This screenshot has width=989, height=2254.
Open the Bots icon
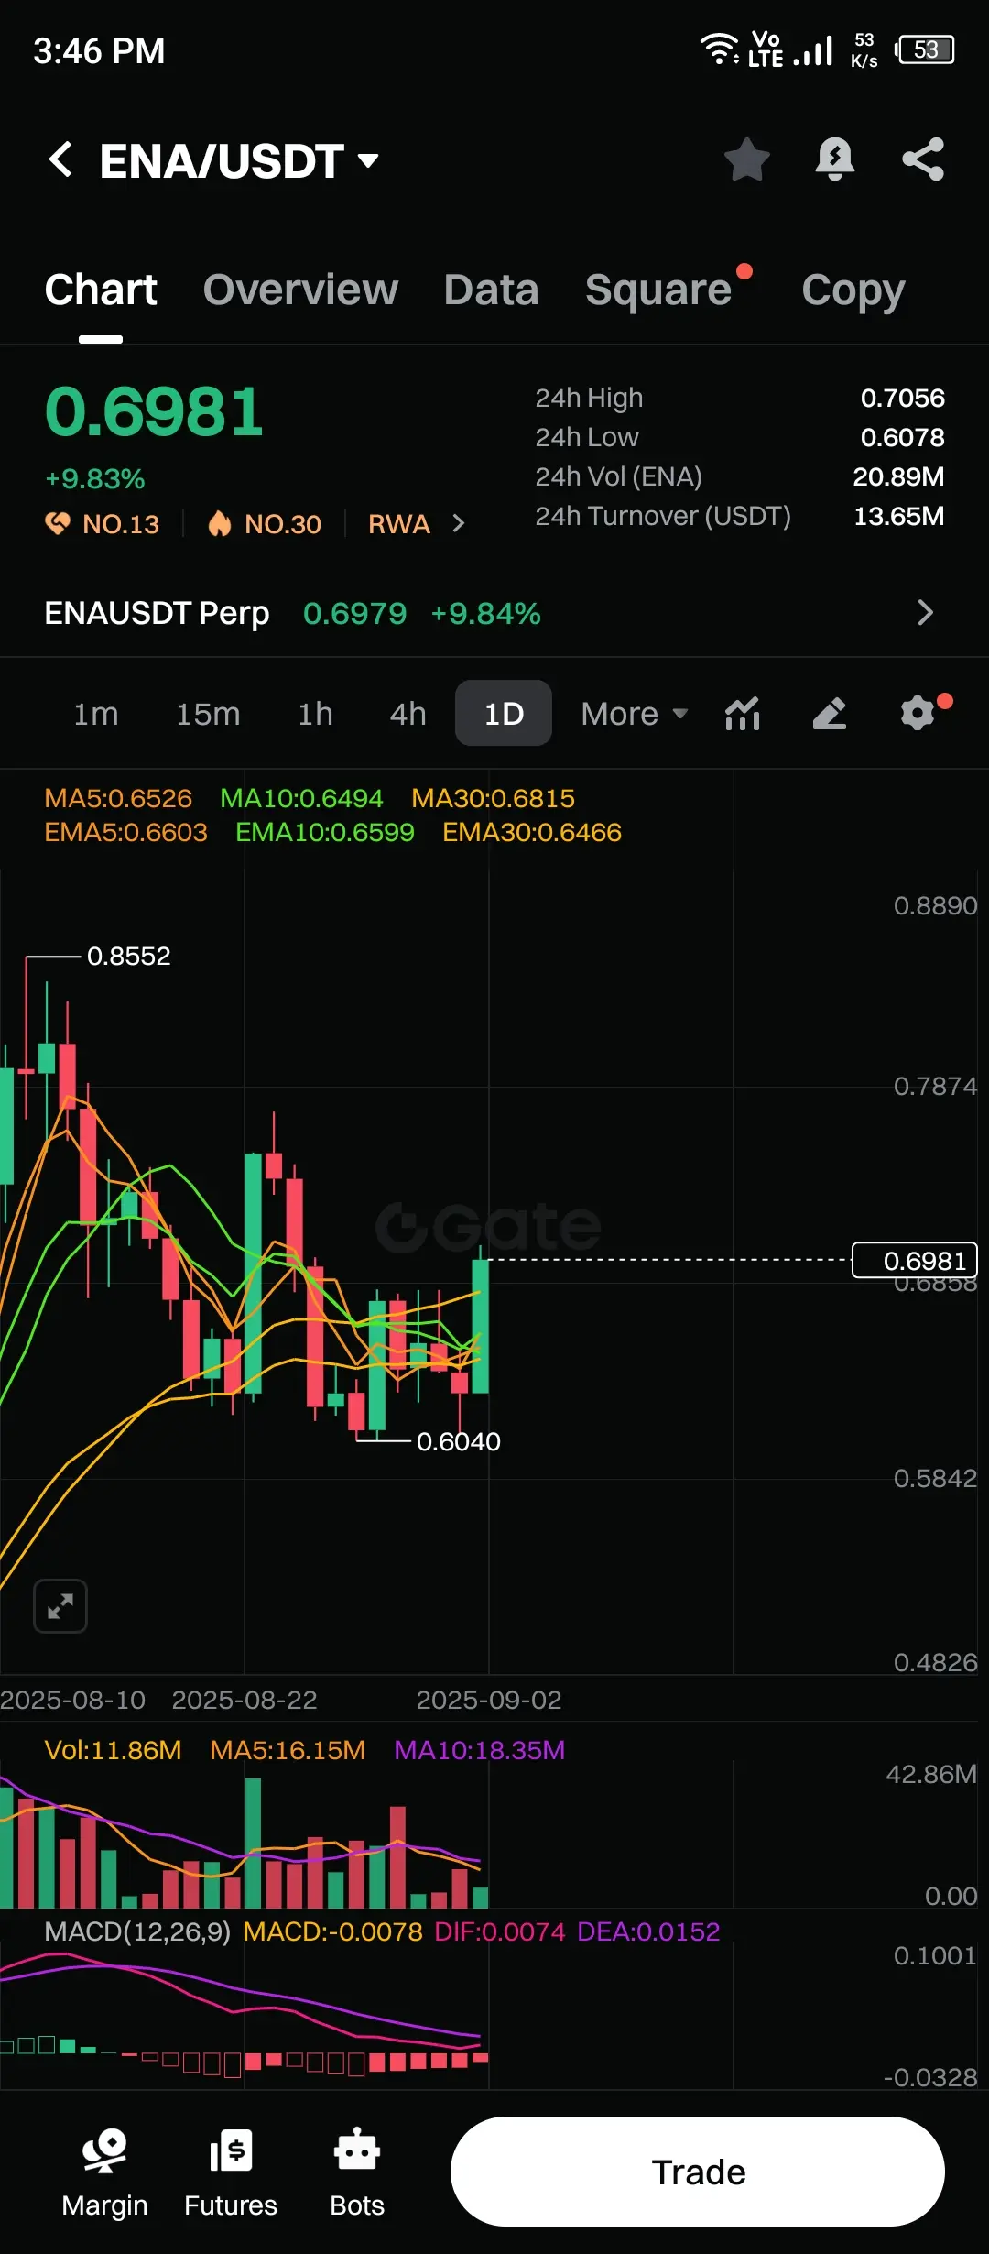pos(357,2173)
